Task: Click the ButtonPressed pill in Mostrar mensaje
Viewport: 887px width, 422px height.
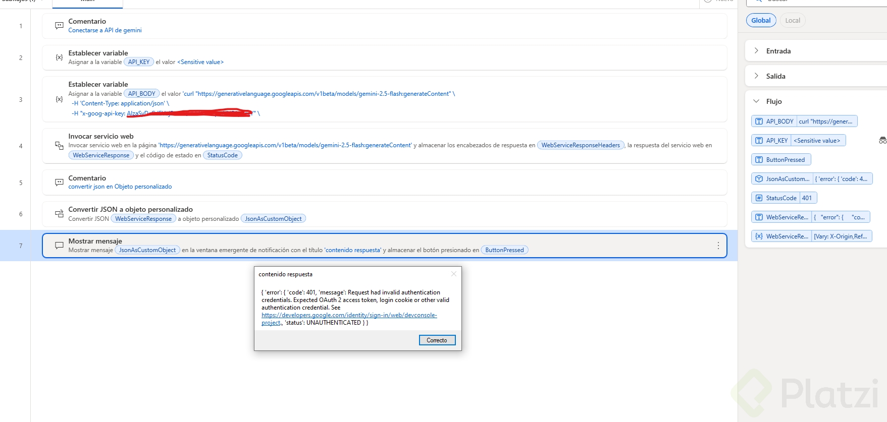Action: point(504,250)
